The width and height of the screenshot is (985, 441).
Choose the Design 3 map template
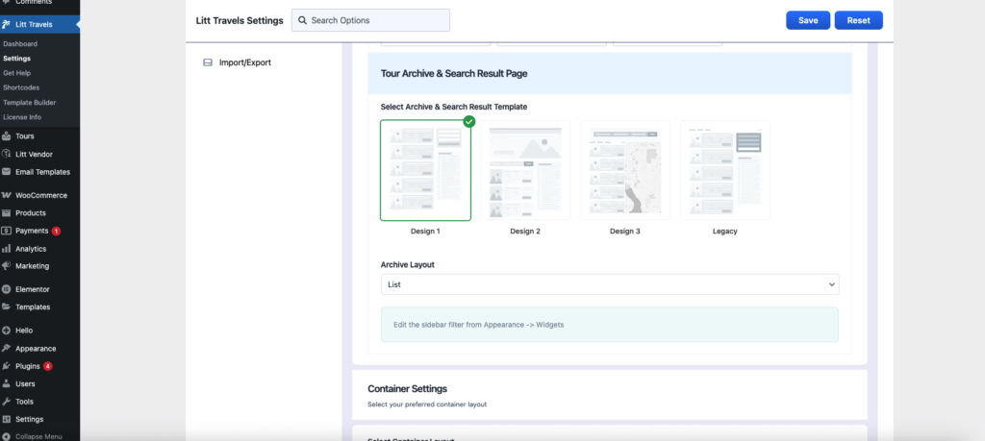(x=625, y=170)
